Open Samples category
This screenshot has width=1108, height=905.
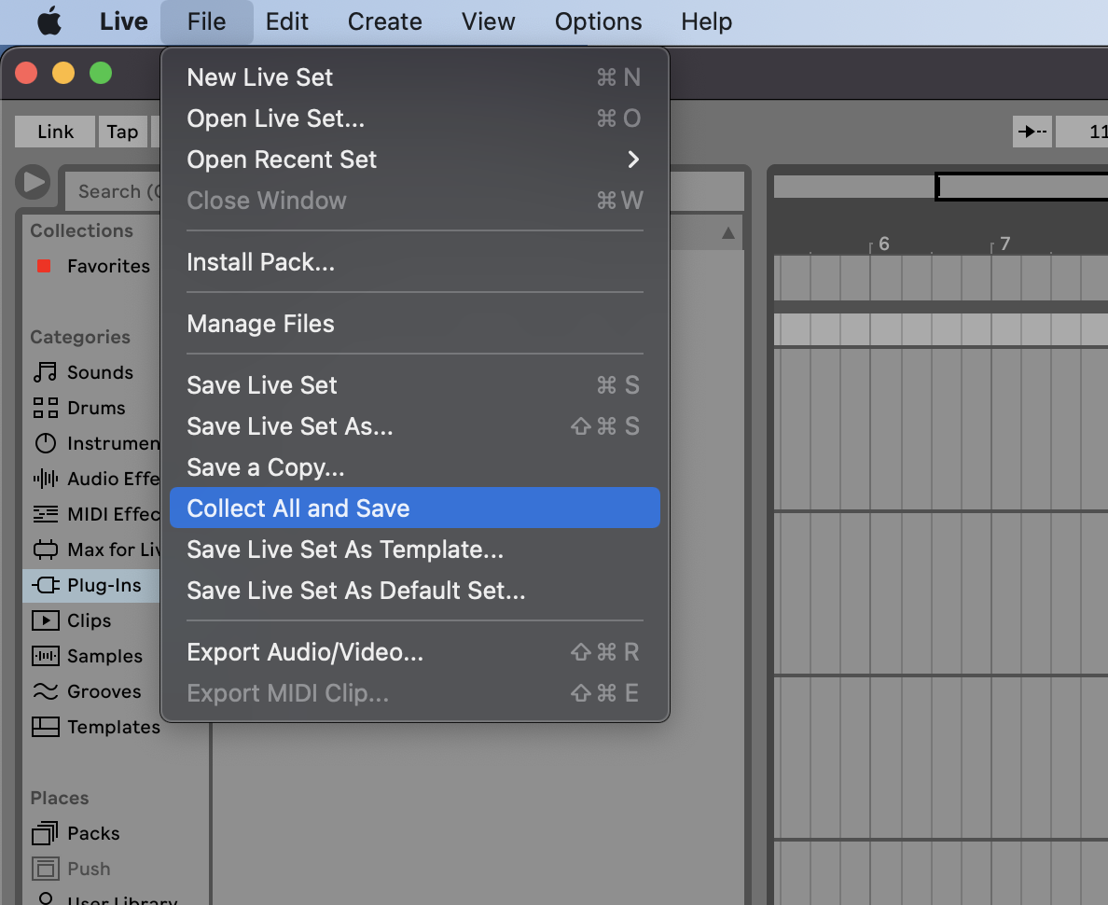click(x=91, y=656)
